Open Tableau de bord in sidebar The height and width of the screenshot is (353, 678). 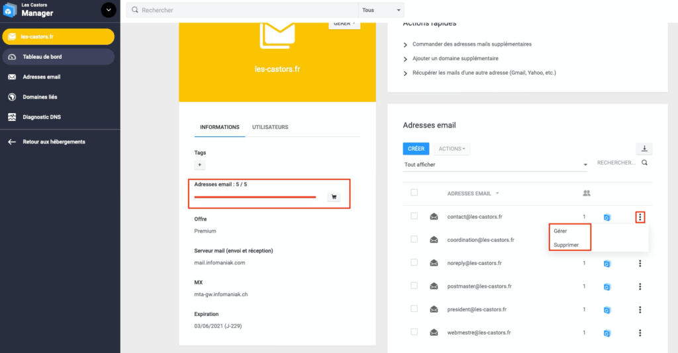point(58,57)
